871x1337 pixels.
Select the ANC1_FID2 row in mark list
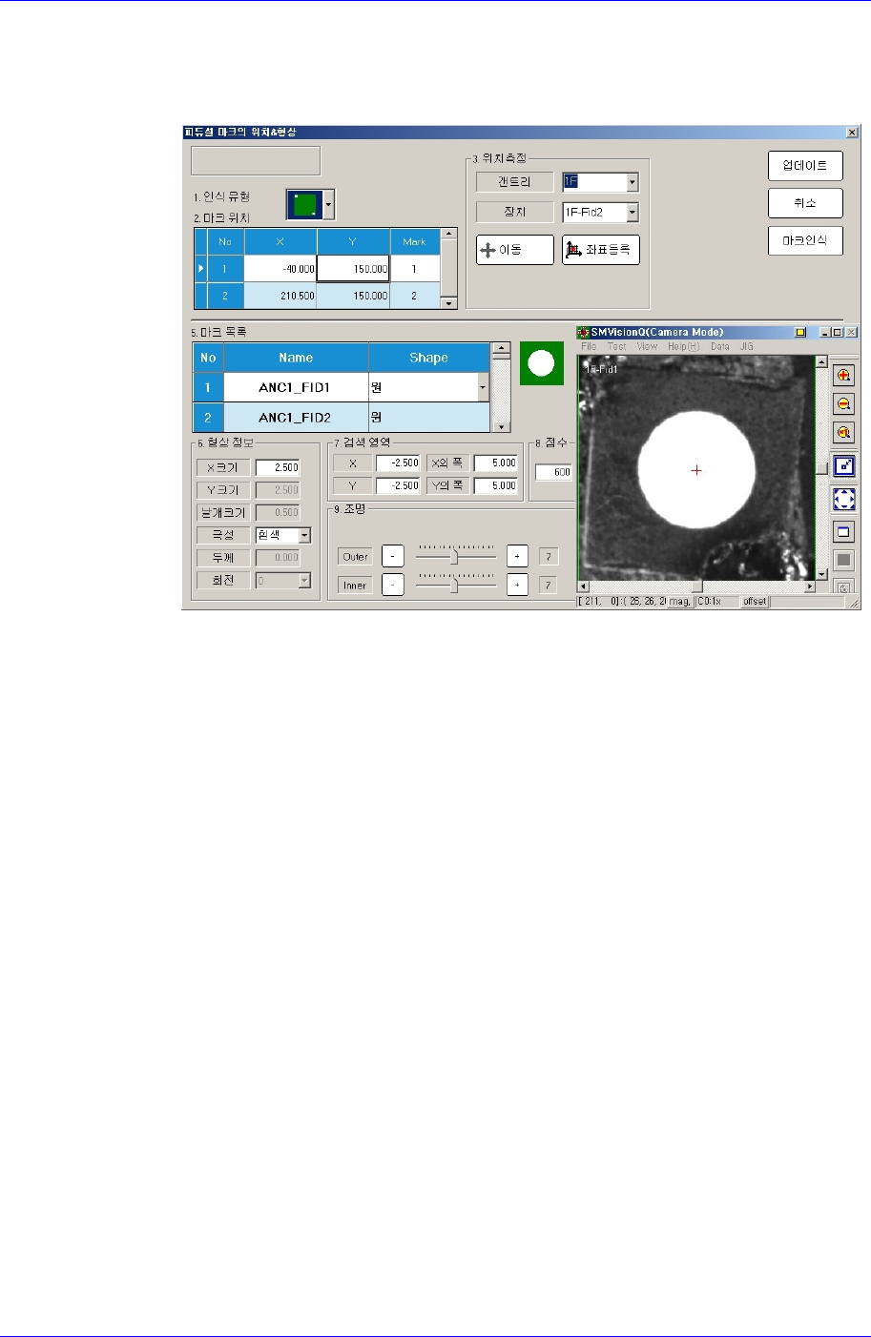tap(341, 417)
